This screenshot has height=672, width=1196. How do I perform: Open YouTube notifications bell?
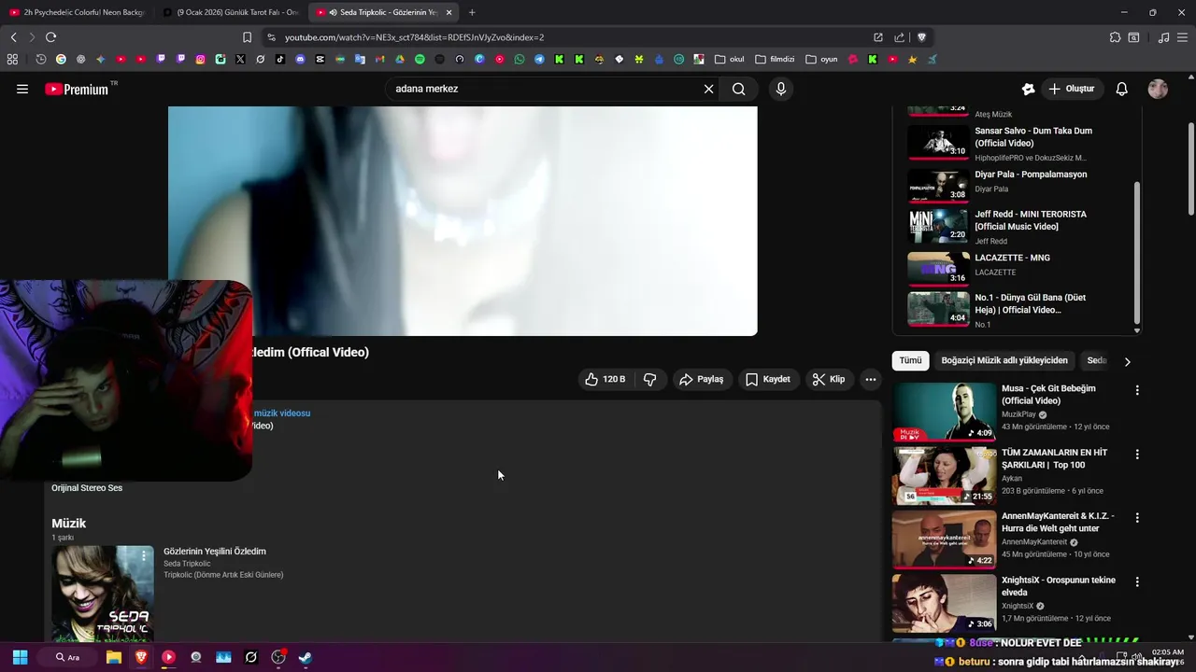(x=1121, y=89)
